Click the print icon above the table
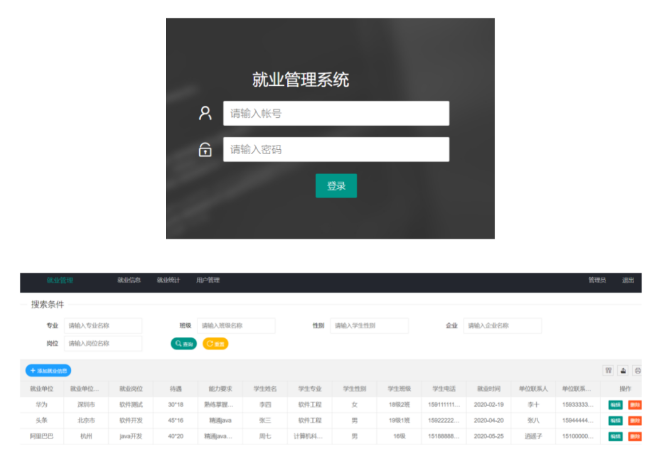This screenshot has width=664, height=461. click(x=637, y=371)
